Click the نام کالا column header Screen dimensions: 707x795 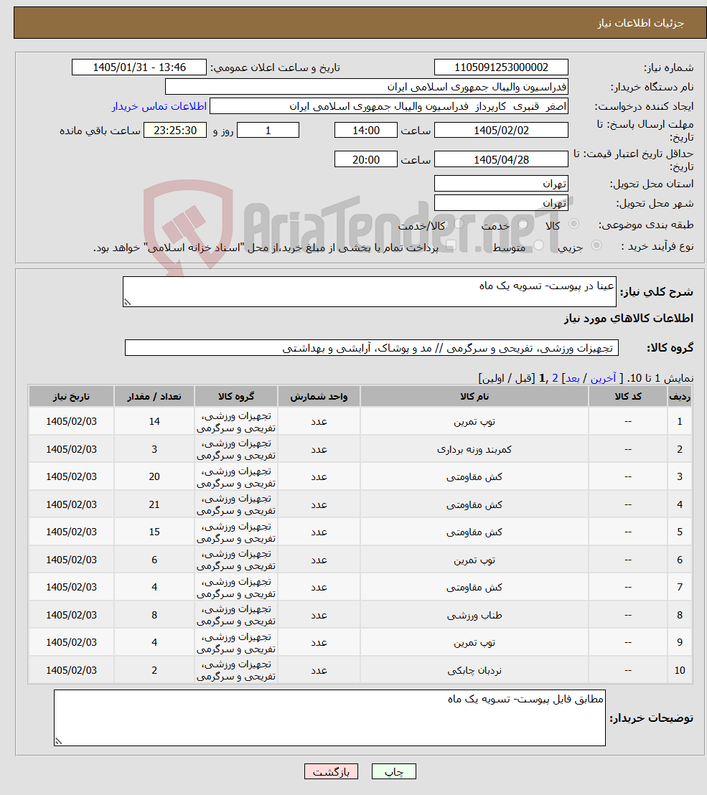point(474,397)
